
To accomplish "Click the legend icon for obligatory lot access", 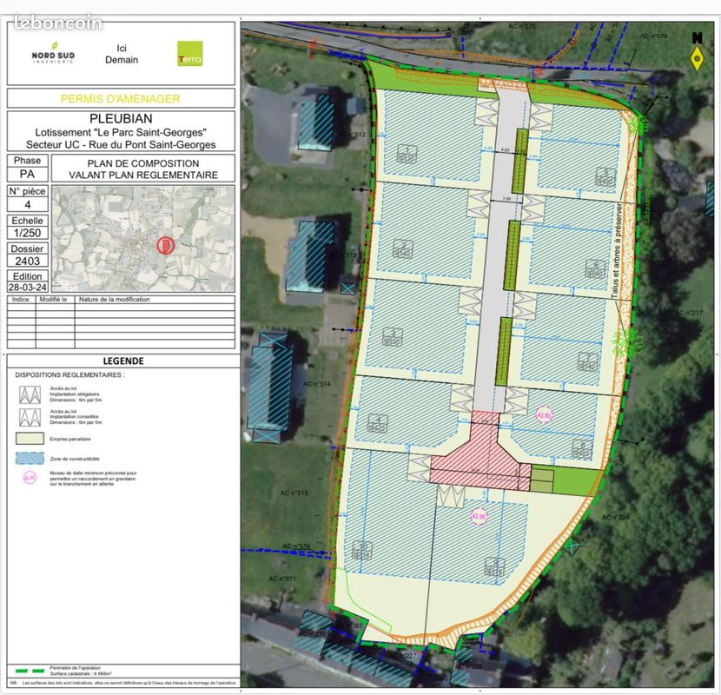I will (30, 394).
